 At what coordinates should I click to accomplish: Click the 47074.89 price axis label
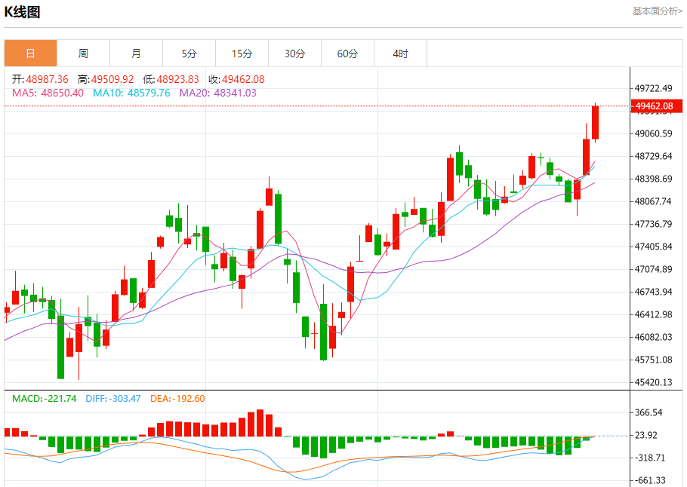[x=653, y=269]
